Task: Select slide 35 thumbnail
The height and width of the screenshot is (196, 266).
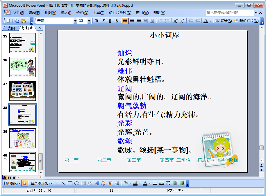Action: click(23, 43)
